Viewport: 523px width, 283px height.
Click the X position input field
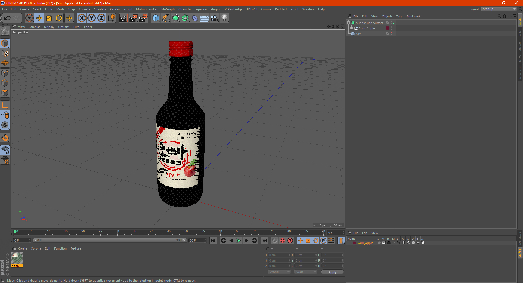279,255
